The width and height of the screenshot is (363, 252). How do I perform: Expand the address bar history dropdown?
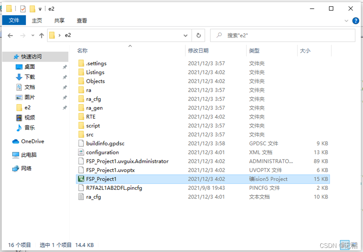[x=185, y=35]
